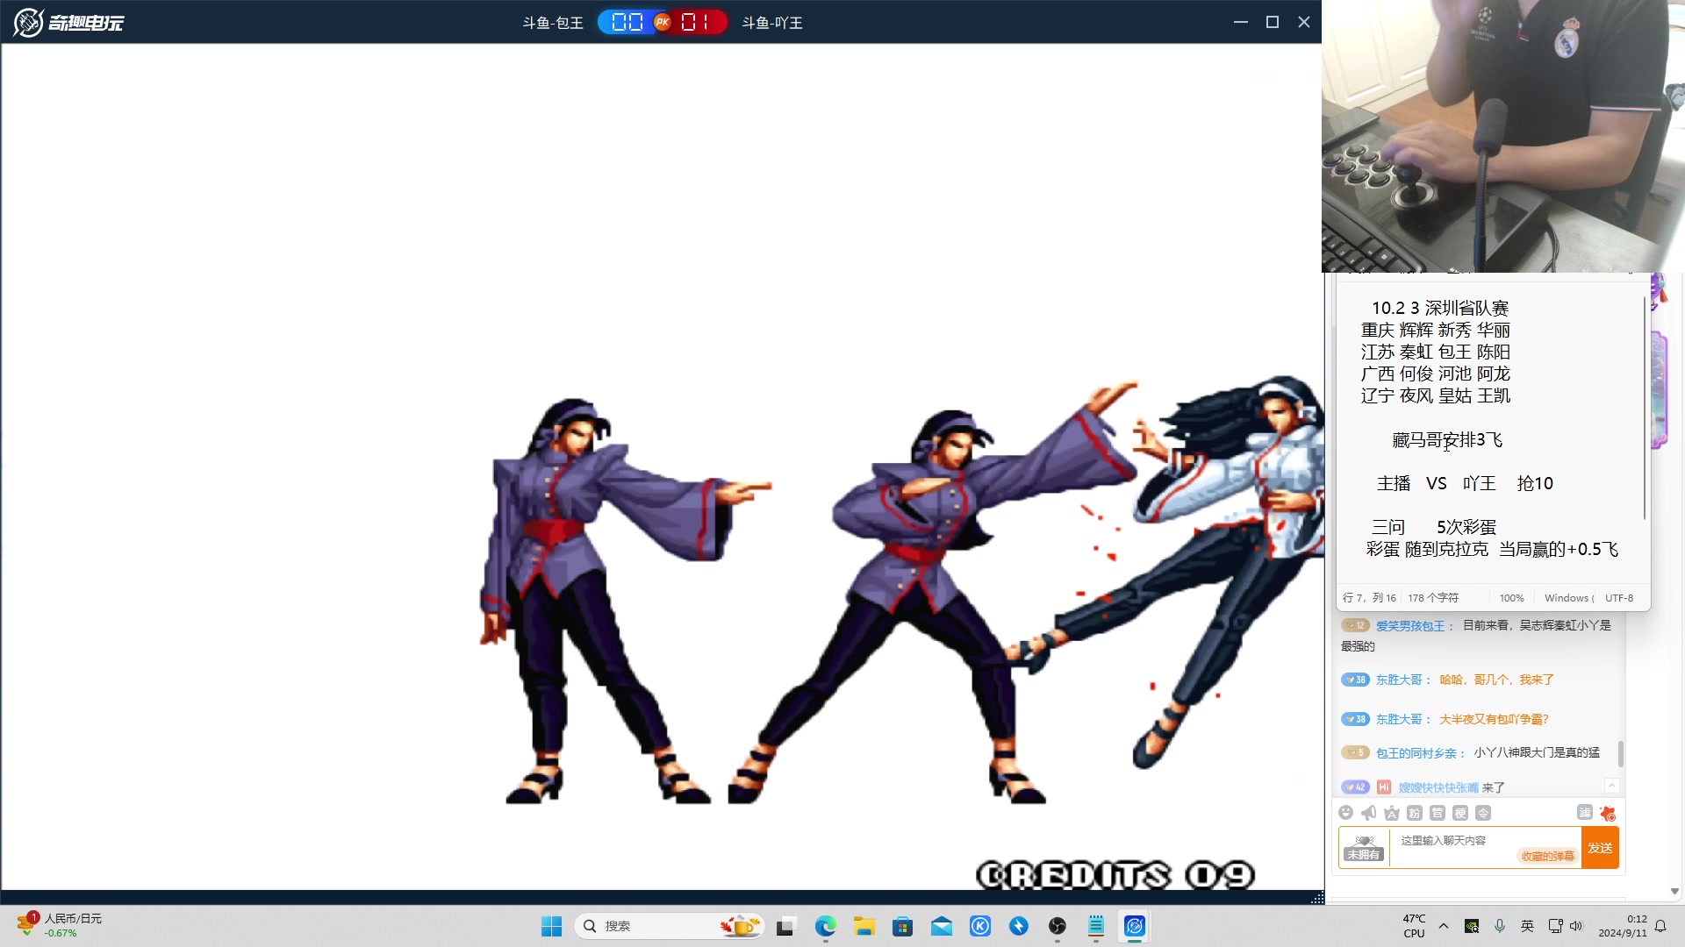Image resolution: width=1685 pixels, height=947 pixels.
Task: Click the line 10.2 3 深圳省队赛 in notepad
Action: point(1440,309)
